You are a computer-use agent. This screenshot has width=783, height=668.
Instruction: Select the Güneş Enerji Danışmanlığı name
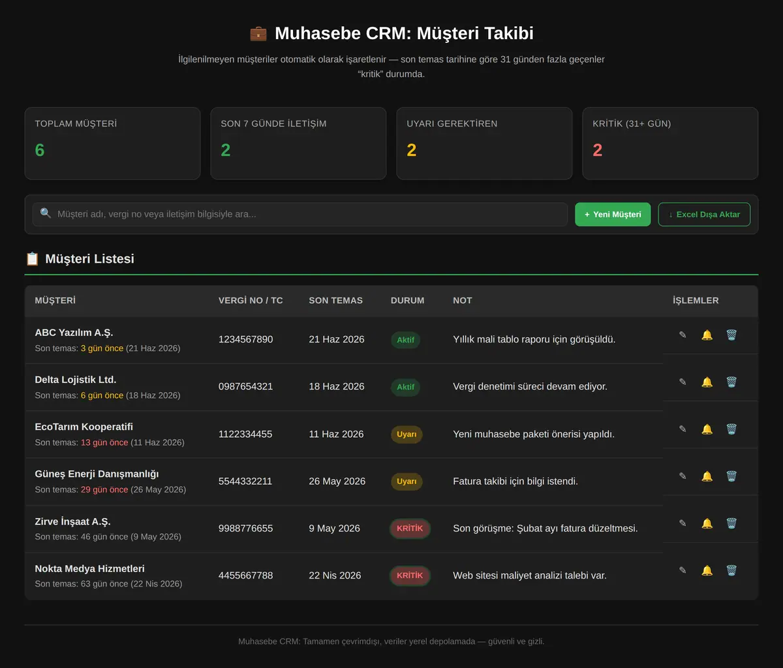tap(97, 474)
